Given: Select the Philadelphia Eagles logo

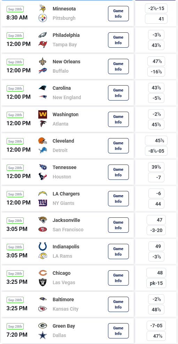Looking at the screenshot, I should point(42,35).
